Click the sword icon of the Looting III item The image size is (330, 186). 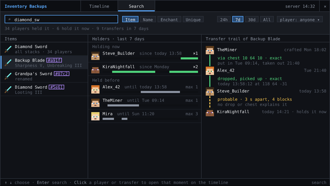pos(8,89)
